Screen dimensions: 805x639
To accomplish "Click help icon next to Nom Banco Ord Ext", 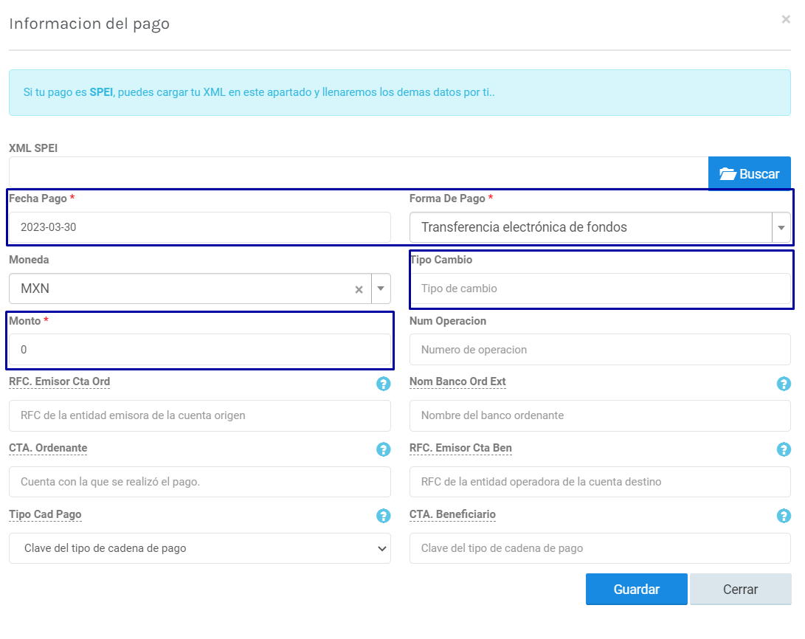I will 784,384.
